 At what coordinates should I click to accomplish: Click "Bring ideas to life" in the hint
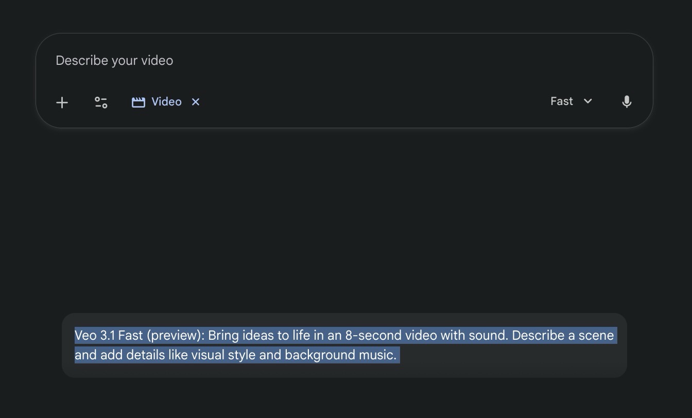[258, 336]
